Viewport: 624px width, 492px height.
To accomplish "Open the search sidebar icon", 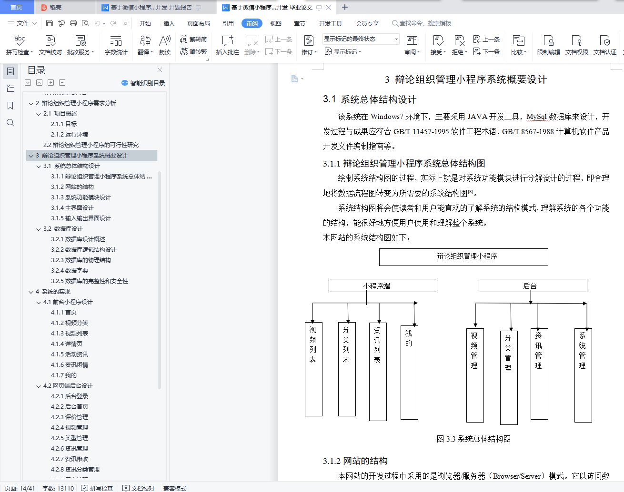I will click(x=10, y=123).
